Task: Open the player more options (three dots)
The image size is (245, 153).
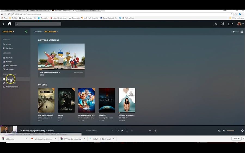Action: 150,131
